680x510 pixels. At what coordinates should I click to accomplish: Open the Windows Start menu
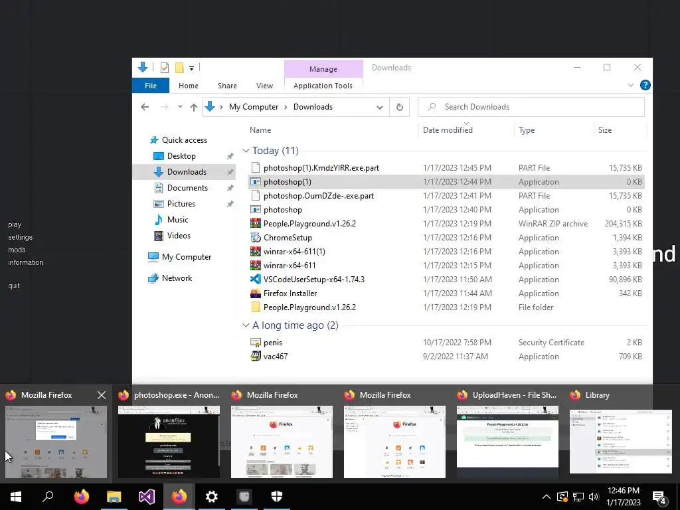[x=16, y=497]
